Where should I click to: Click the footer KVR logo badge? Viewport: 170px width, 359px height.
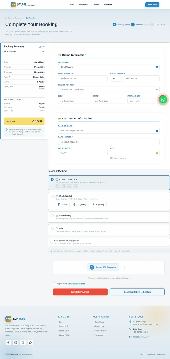pos(8,319)
